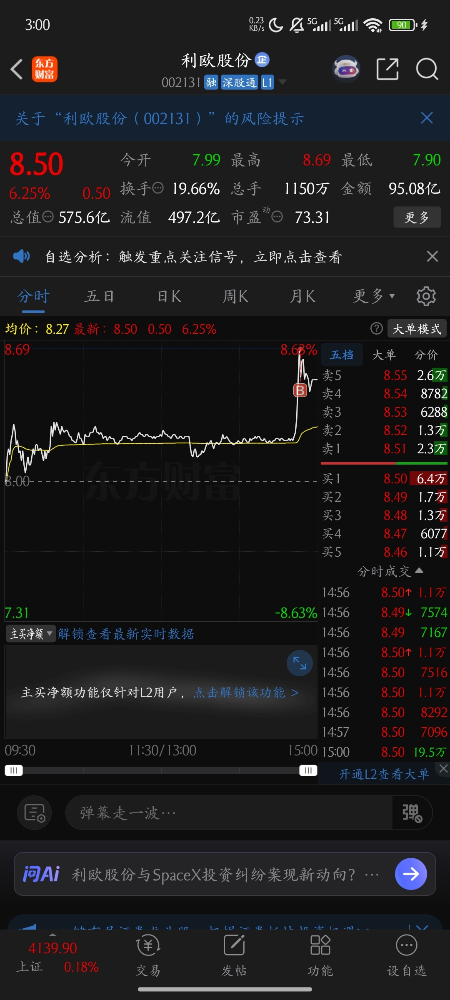The width and height of the screenshot is (450, 1000).
Task: Go back with the left arrow
Action: 17,69
